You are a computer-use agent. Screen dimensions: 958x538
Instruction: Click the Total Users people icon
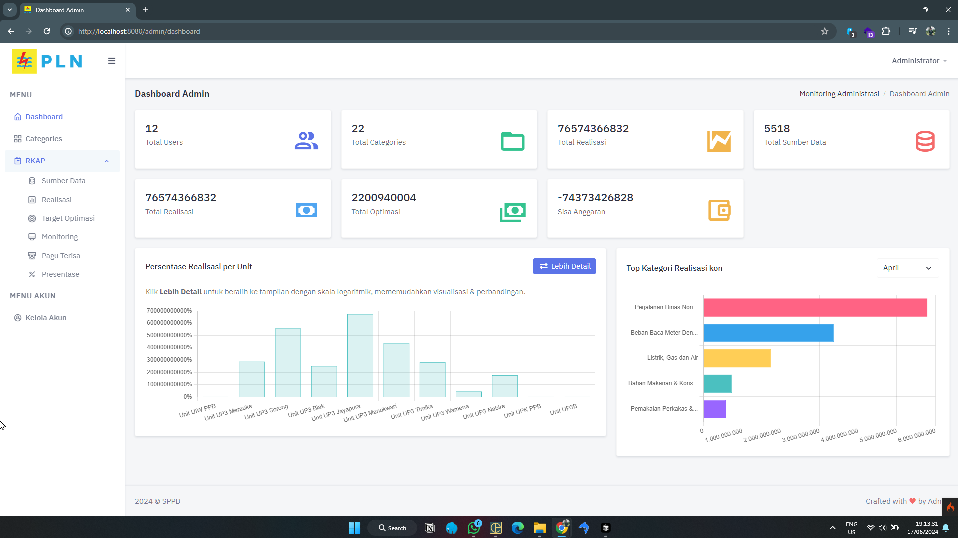click(x=306, y=141)
